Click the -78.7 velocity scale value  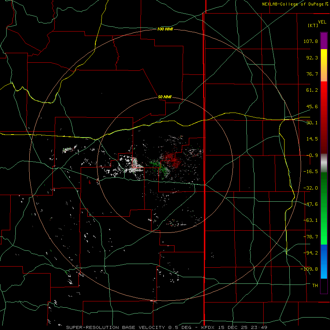coord(311,237)
